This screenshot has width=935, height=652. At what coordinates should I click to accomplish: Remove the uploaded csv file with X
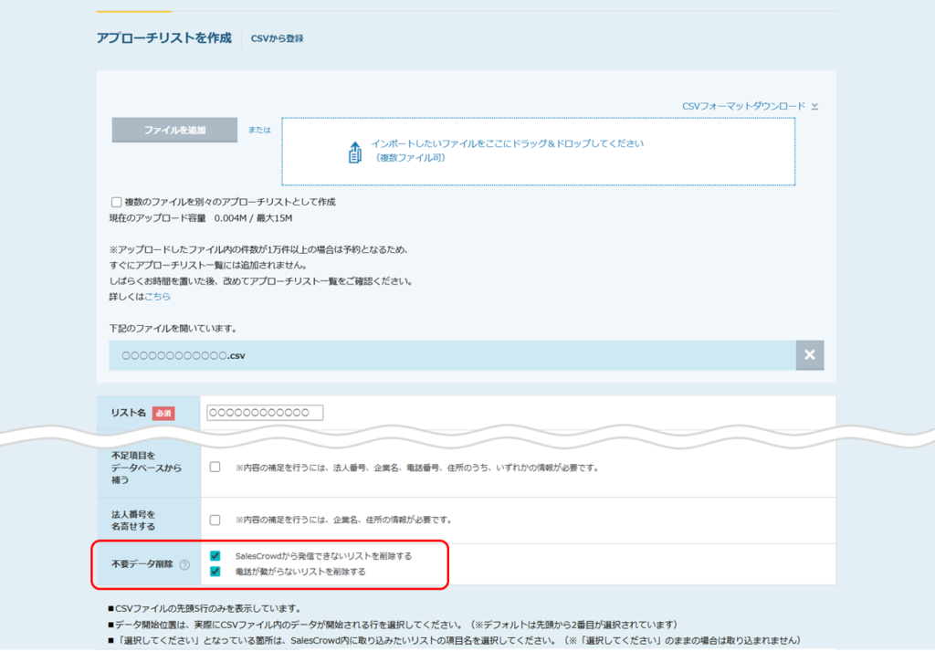pyautogui.click(x=809, y=355)
